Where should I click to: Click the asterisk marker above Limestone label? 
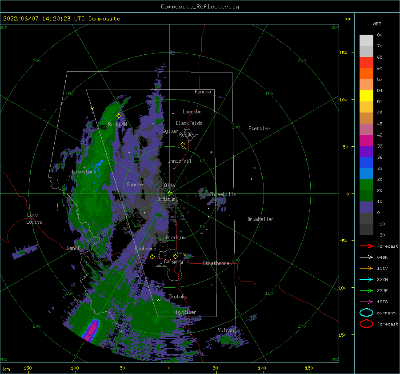click(84, 168)
